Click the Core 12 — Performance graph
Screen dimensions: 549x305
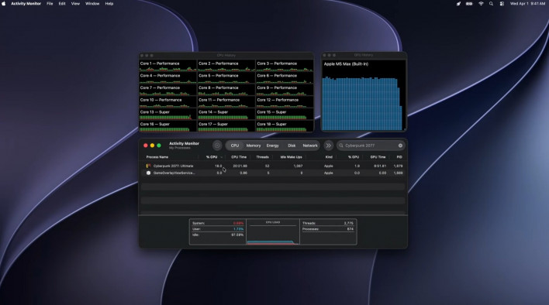[285, 102]
